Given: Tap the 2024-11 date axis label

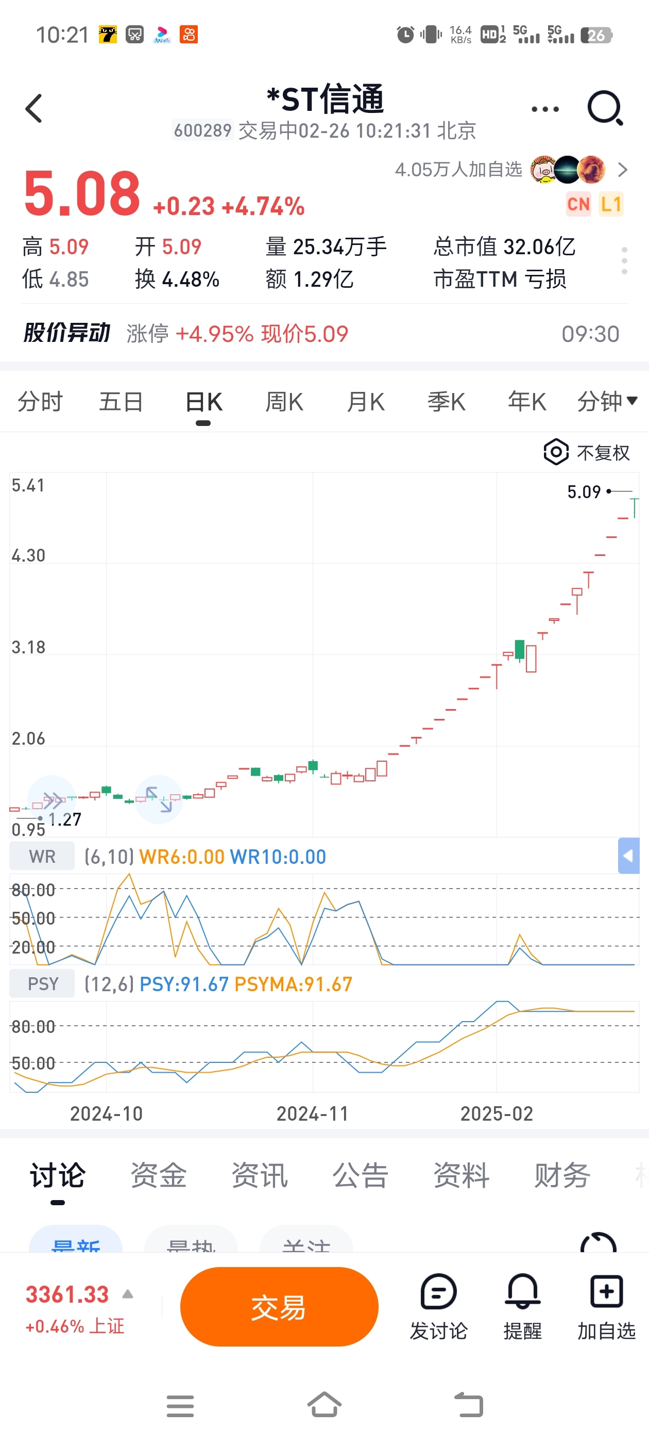Looking at the screenshot, I should click(313, 1113).
